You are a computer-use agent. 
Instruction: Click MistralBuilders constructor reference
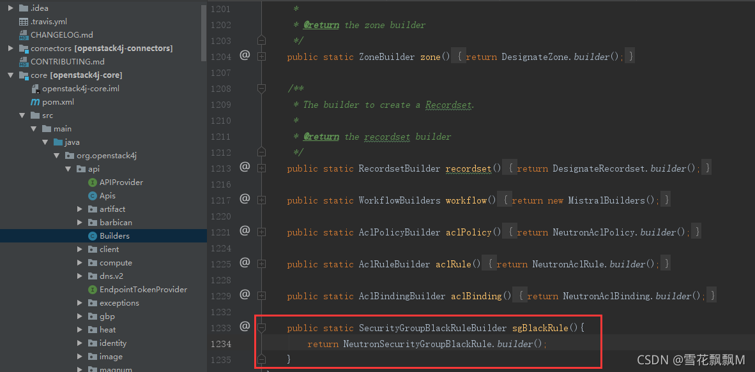click(607, 200)
